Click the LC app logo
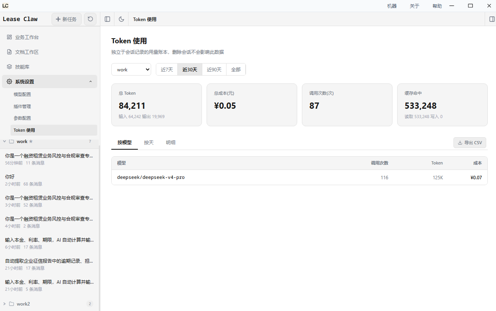The height and width of the screenshot is (311, 496). pos(5,6)
